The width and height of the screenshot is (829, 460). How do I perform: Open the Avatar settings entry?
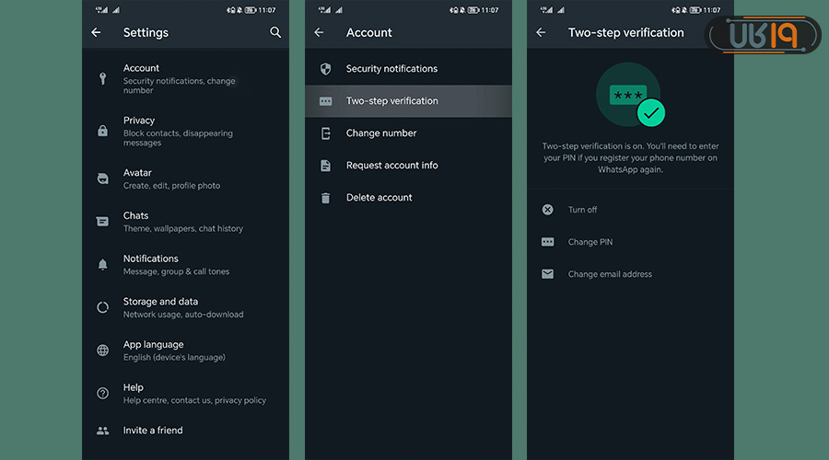point(171,178)
